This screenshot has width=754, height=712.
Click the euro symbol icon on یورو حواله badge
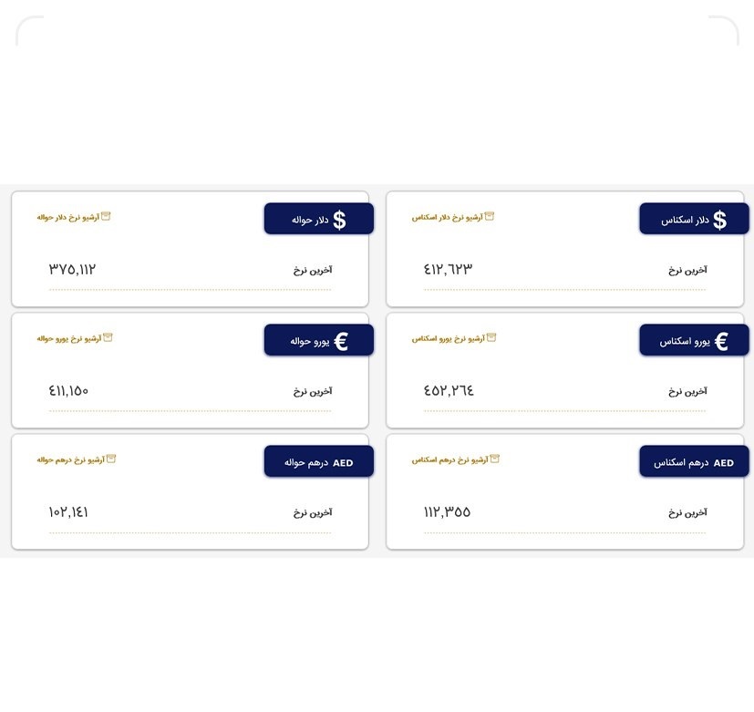[x=343, y=339]
